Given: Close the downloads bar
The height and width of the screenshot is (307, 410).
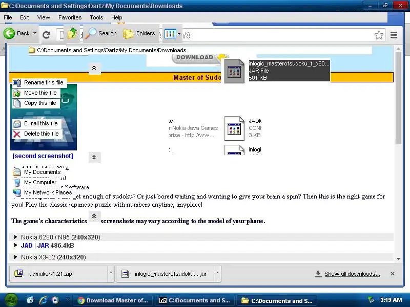Looking at the screenshot, I should (x=392, y=274).
